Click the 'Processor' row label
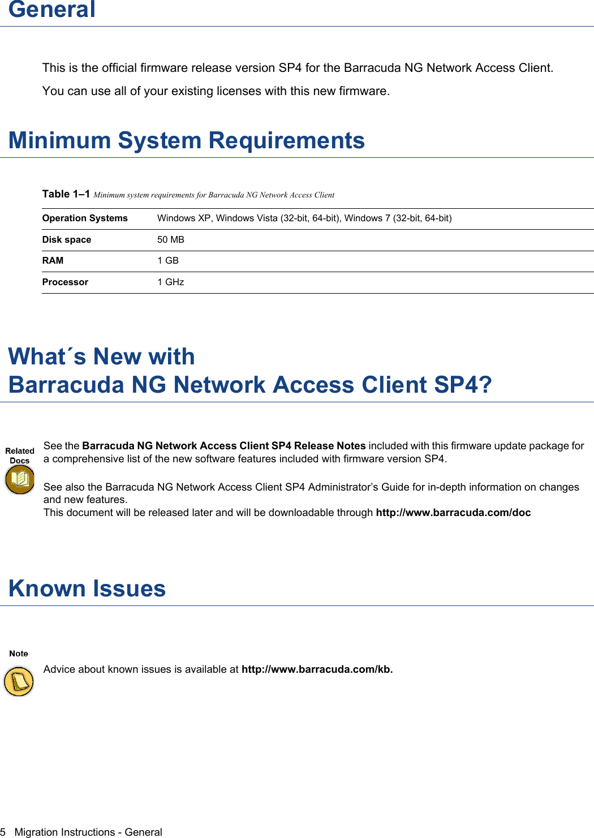Viewport: 594px width, 838px height. 65,282
